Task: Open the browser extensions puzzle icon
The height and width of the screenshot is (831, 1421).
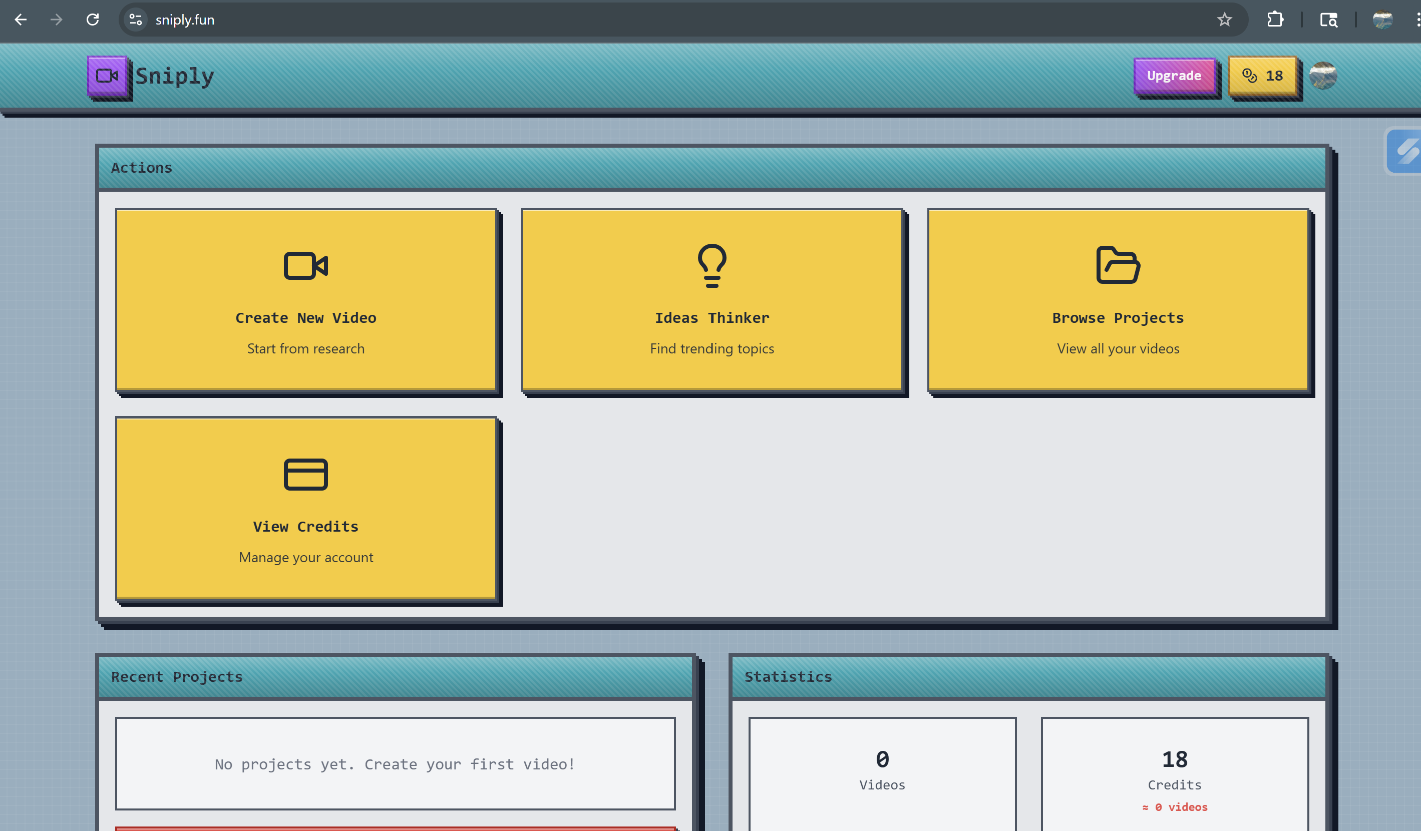Action: 1274,20
